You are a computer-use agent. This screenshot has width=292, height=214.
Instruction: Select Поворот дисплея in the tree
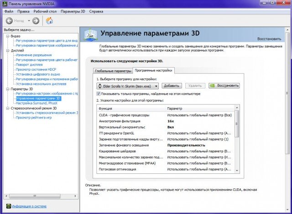[x=29, y=65]
